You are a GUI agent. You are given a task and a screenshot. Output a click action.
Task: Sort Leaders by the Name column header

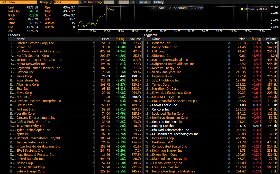point(21,39)
